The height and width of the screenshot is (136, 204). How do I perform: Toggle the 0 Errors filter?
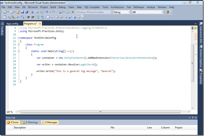[x=13, y=122]
